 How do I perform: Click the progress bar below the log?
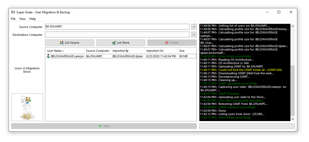coord(247,126)
